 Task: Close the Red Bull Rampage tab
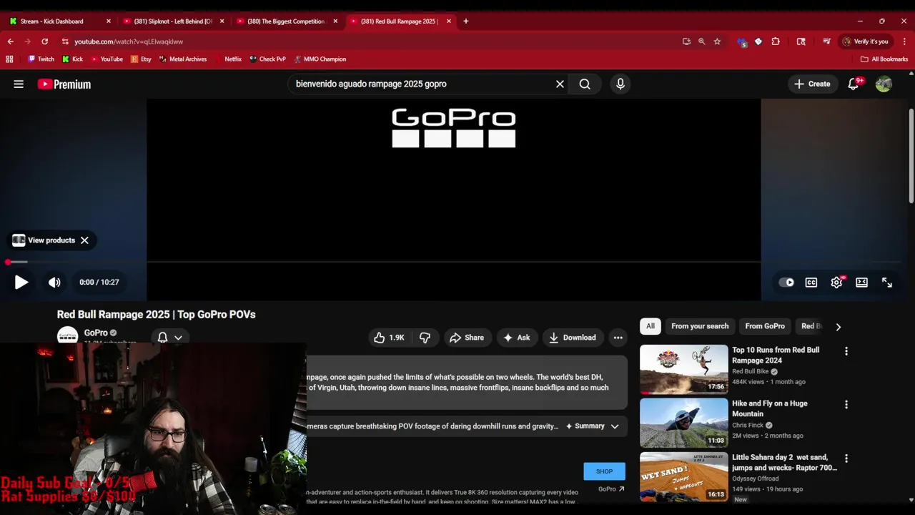click(x=449, y=21)
